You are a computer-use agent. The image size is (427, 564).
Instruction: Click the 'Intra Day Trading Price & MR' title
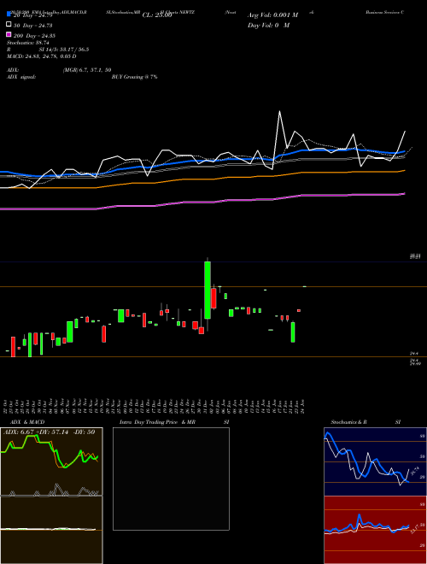157,422
